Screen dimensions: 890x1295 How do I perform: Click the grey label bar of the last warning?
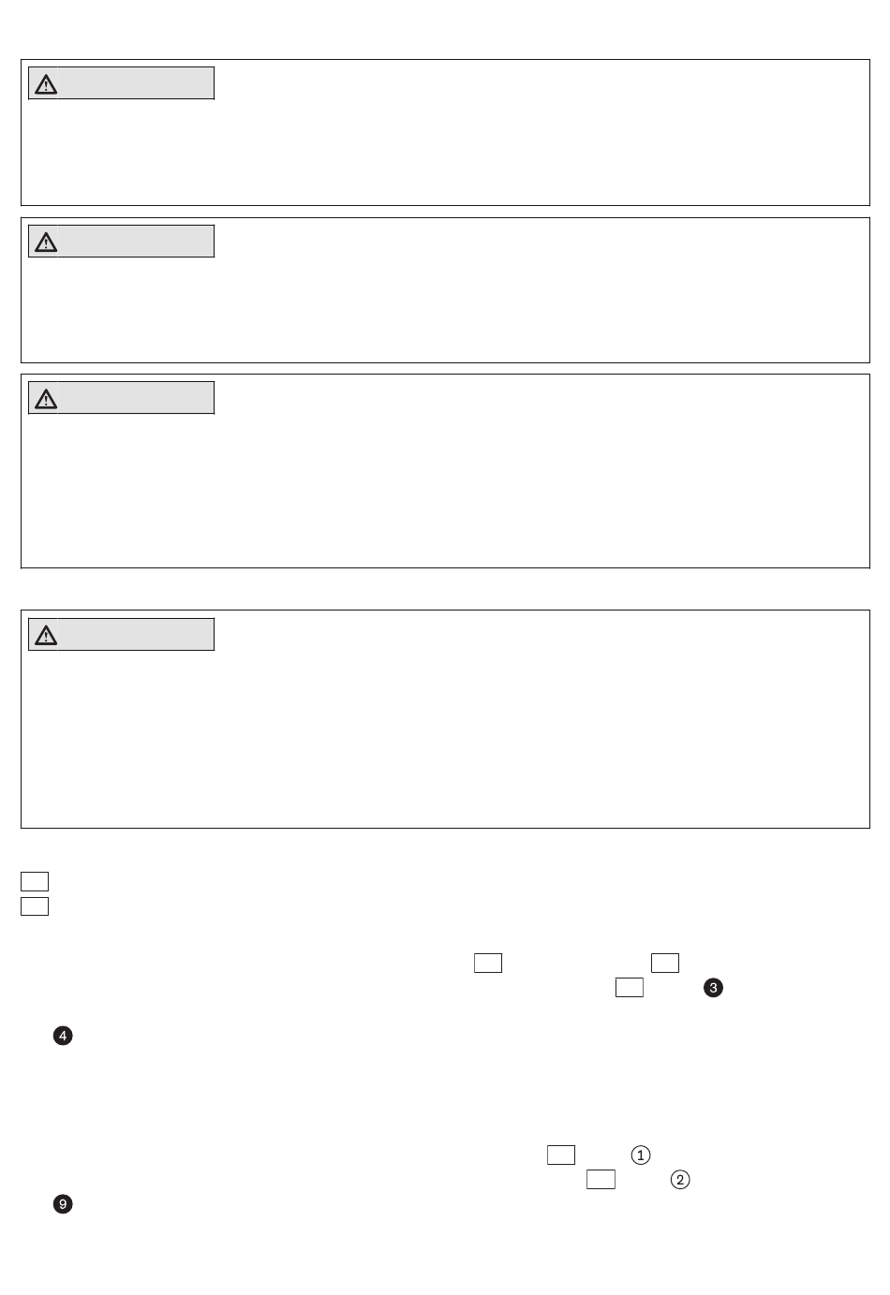coord(122,634)
